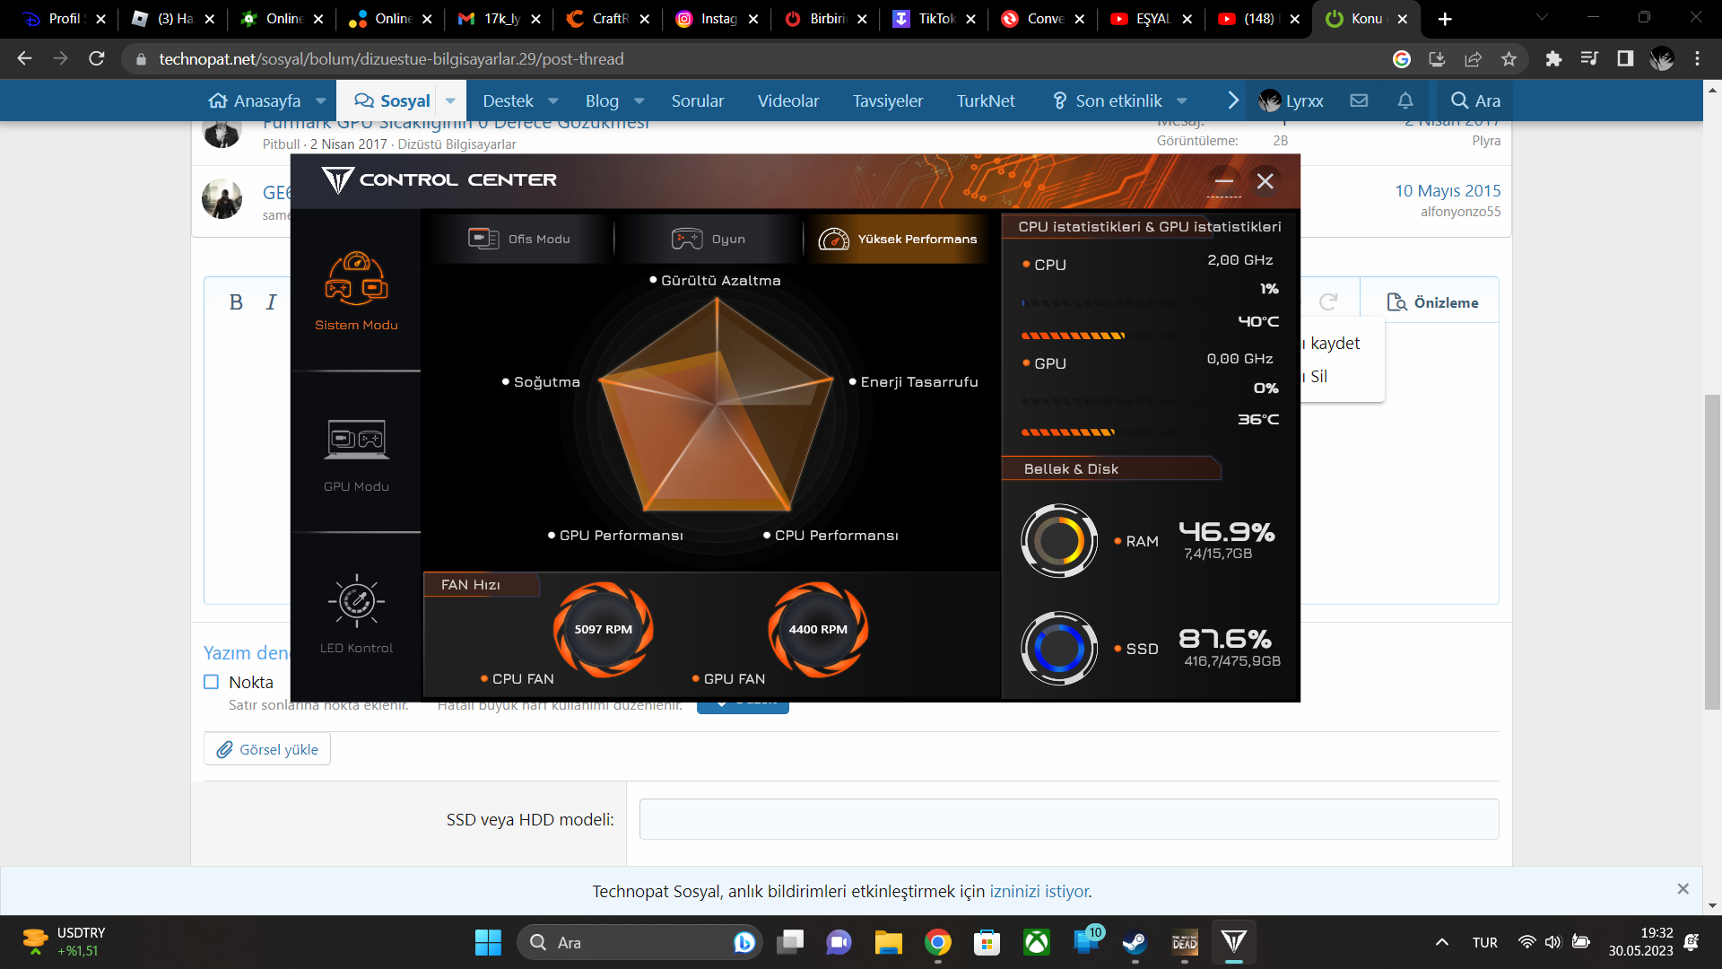The height and width of the screenshot is (969, 1722).
Task: Expand the Destek dropdown arrow
Action: point(553,100)
